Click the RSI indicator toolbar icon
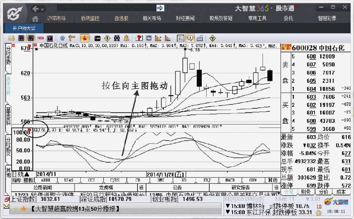 [41, 38]
